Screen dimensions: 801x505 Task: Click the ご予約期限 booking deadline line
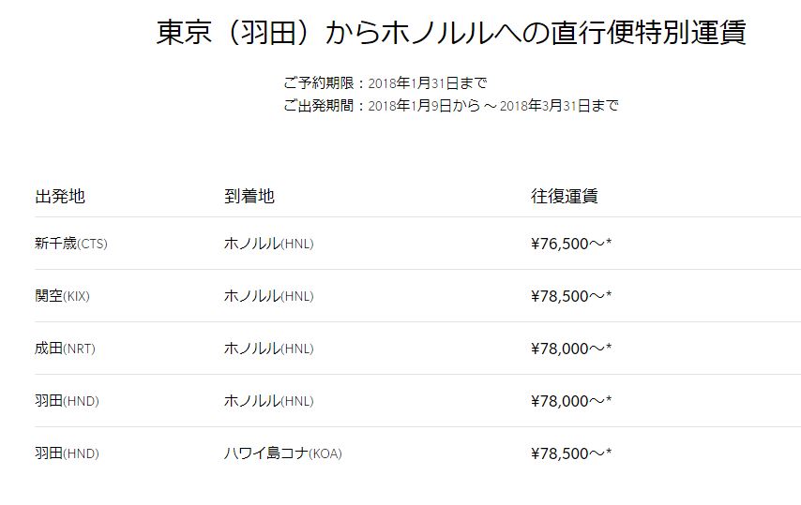[x=385, y=83]
